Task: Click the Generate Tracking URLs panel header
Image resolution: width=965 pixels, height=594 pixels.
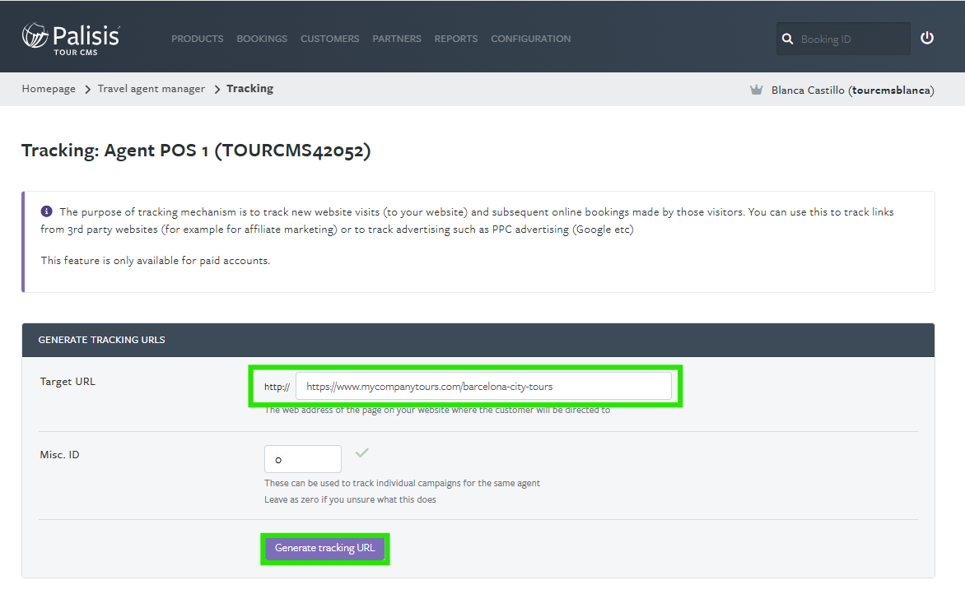Action: pyautogui.click(x=478, y=340)
